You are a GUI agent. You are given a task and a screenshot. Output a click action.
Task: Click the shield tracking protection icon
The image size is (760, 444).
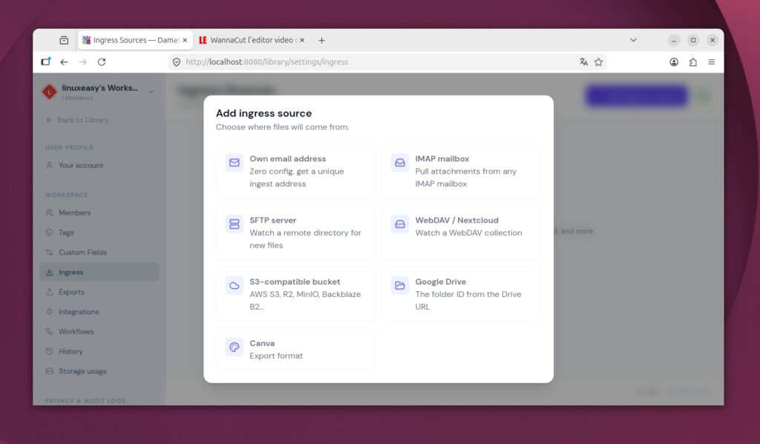[x=177, y=62]
